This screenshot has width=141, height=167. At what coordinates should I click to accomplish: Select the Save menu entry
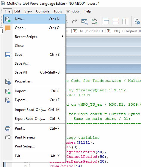34,55
